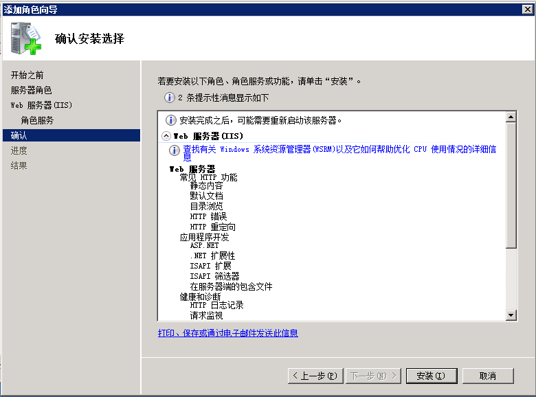
Task: Click 在服务器端的包含文件 entry
Action: click(231, 286)
